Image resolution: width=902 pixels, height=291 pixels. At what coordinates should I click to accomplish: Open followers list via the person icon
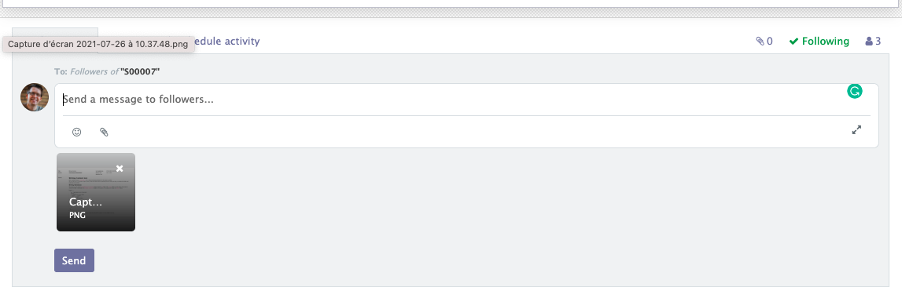pyautogui.click(x=869, y=42)
